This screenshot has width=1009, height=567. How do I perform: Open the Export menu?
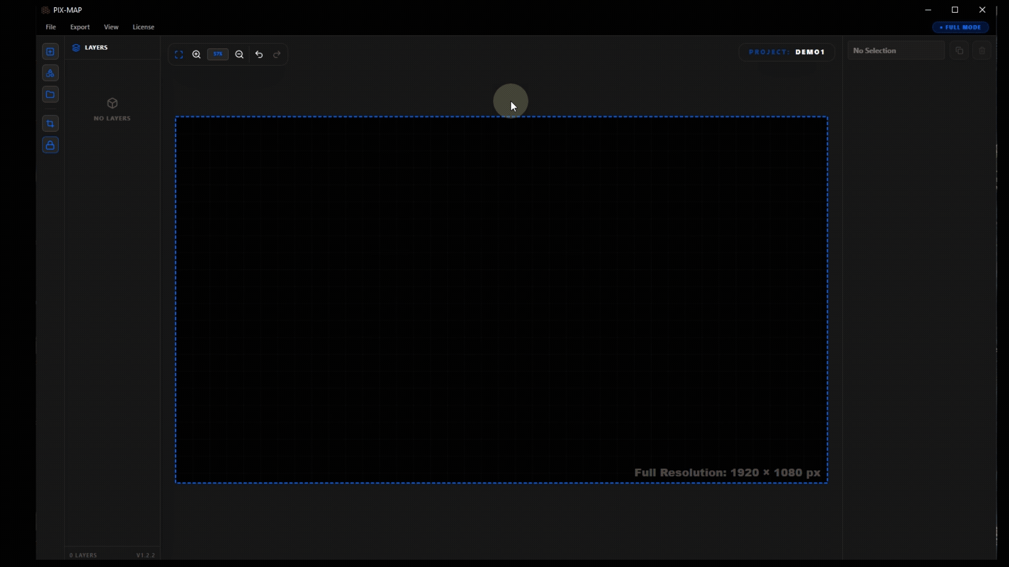tap(80, 27)
